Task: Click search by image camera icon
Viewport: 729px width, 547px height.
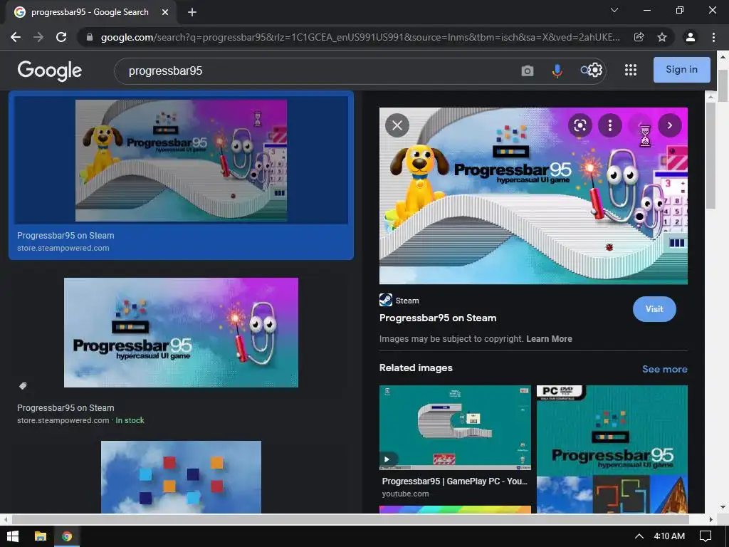Action: pyautogui.click(x=528, y=71)
